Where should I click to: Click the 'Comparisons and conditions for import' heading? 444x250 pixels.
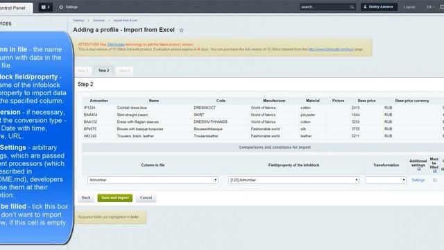tap(275, 147)
